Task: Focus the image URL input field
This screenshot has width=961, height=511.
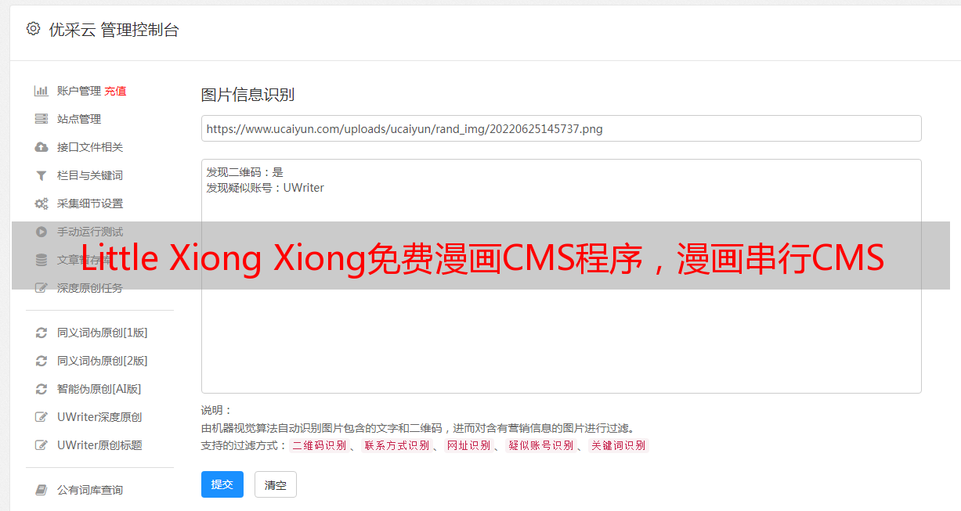Action: click(561, 128)
